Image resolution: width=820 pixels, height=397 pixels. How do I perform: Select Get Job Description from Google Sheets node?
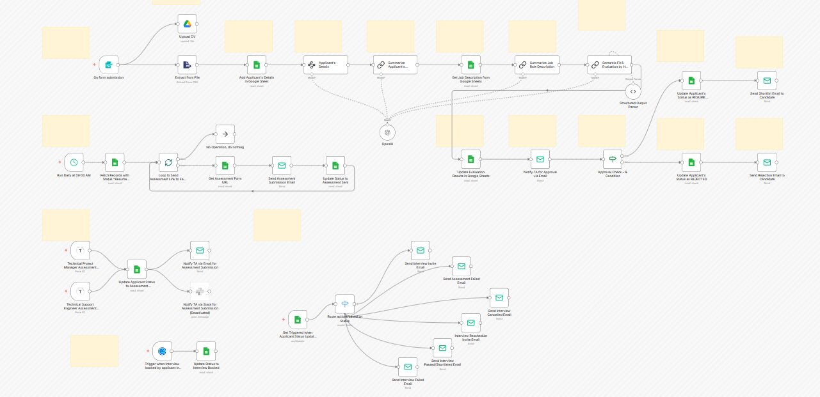tap(470, 65)
